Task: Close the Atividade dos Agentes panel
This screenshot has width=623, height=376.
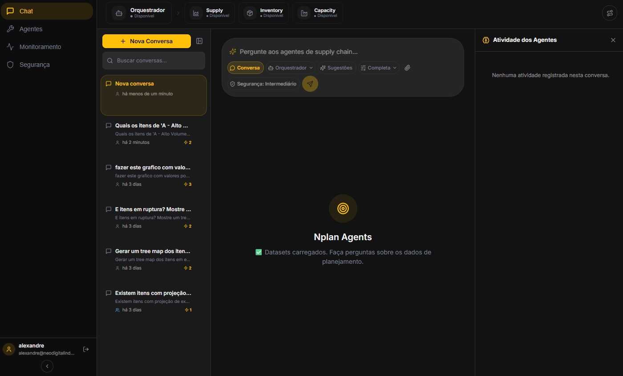Action: click(x=613, y=40)
